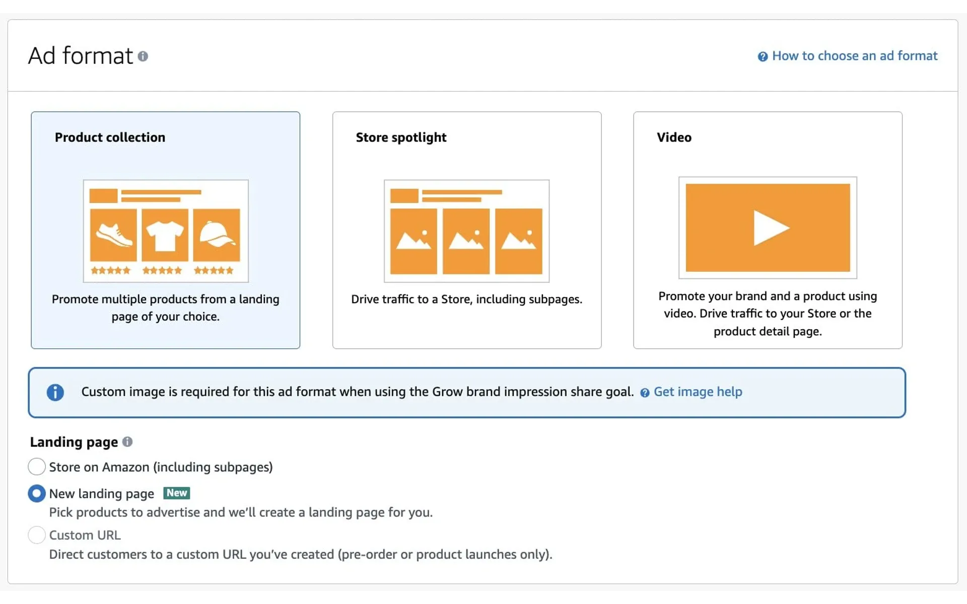
Task: Click the Store spotlight preview thumbnail
Action: (x=466, y=231)
